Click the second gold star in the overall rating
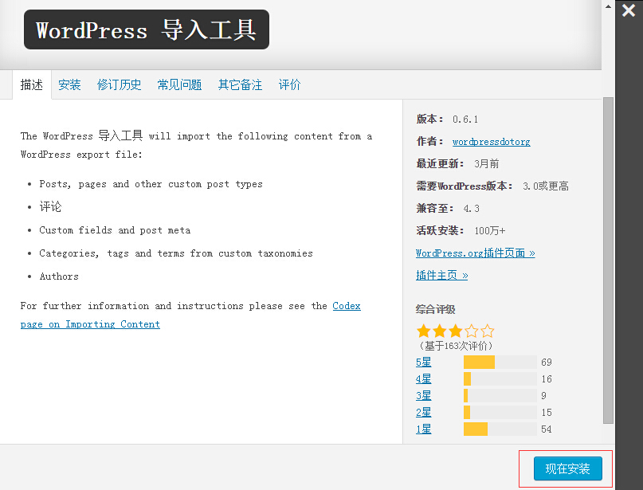 [440, 331]
